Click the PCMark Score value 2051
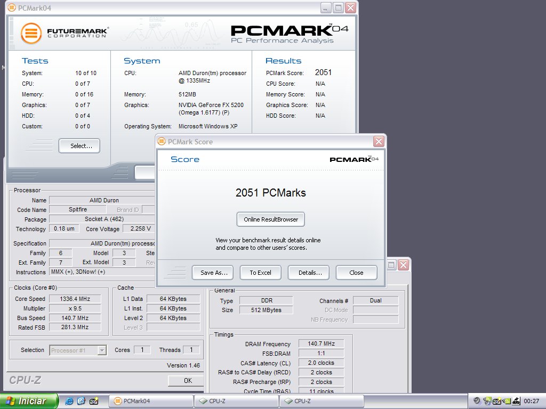Screen dimensions: 546x409 323,72
